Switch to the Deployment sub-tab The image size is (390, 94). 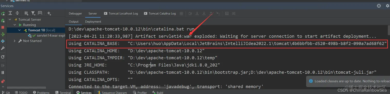point(93,22)
